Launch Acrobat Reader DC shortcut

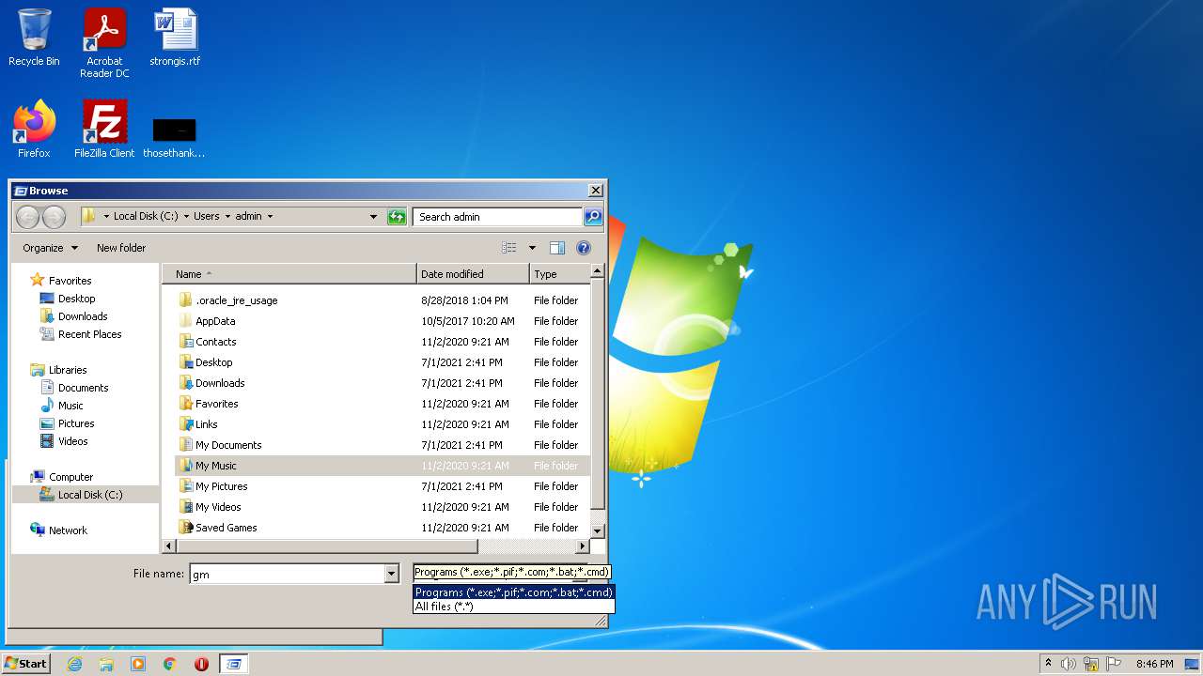[104, 43]
